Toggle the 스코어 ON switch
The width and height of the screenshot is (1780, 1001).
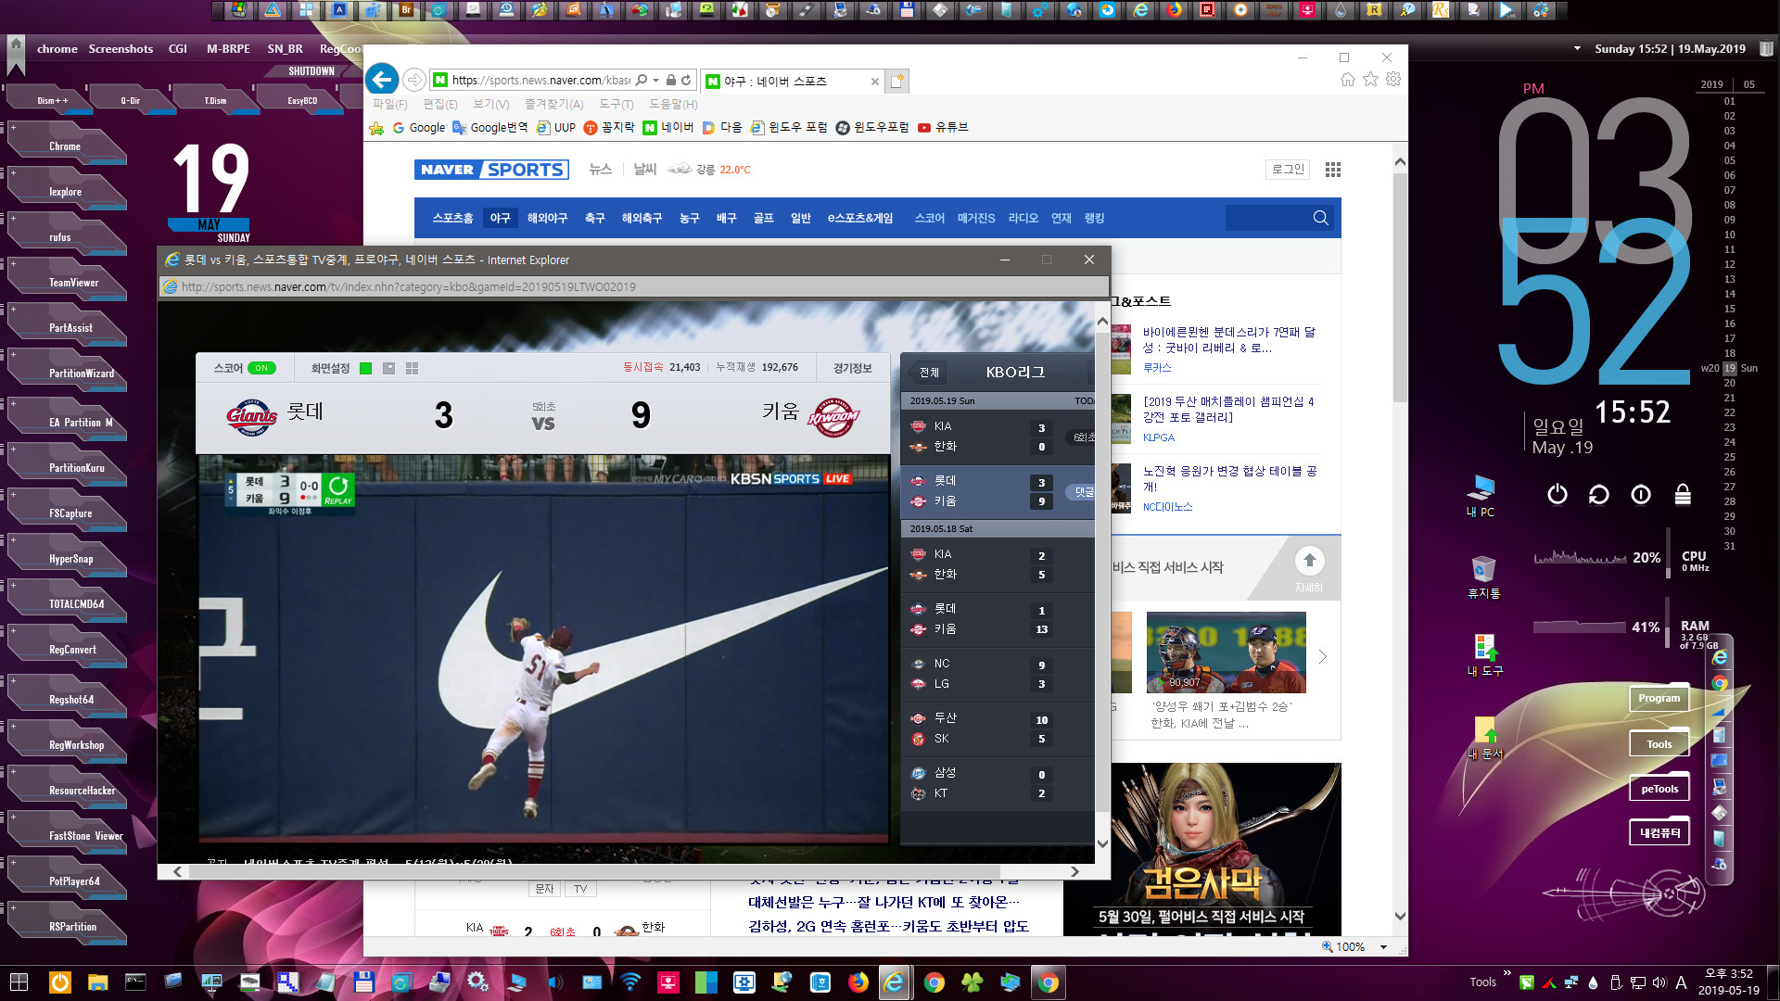[261, 368]
